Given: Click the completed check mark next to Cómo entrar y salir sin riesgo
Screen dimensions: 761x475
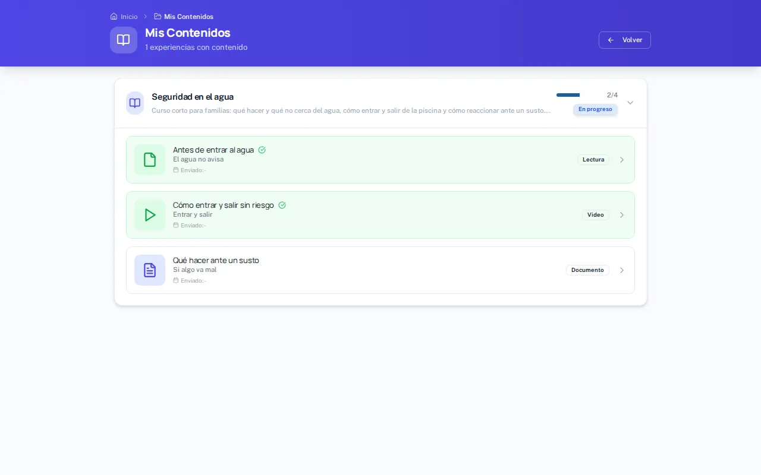Looking at the screenshot, I should [x=282, y=205].
